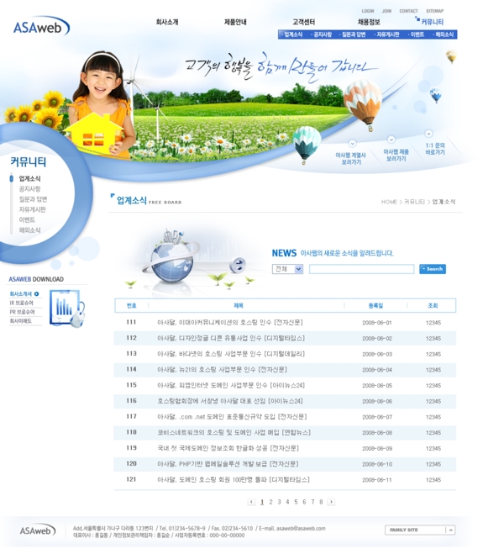
Task: Click the 조회 column header
Action: 433,306
